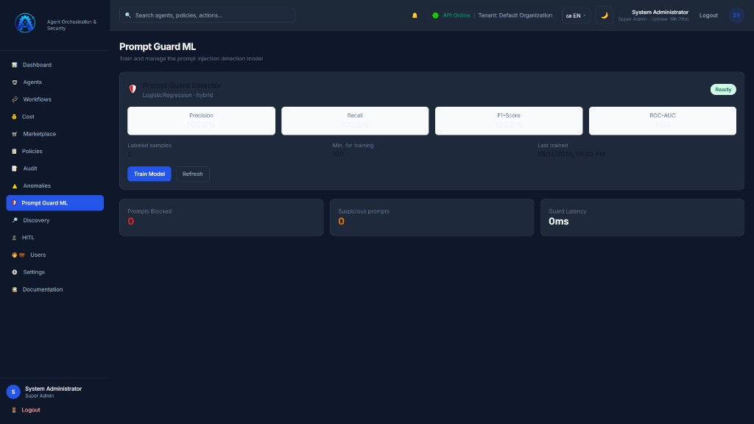Click the Discovery magnifier icon

[15, 220]
